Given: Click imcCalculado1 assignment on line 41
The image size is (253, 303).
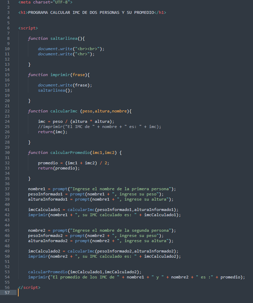Looking at the screenshot, I should tap(103, 210).
